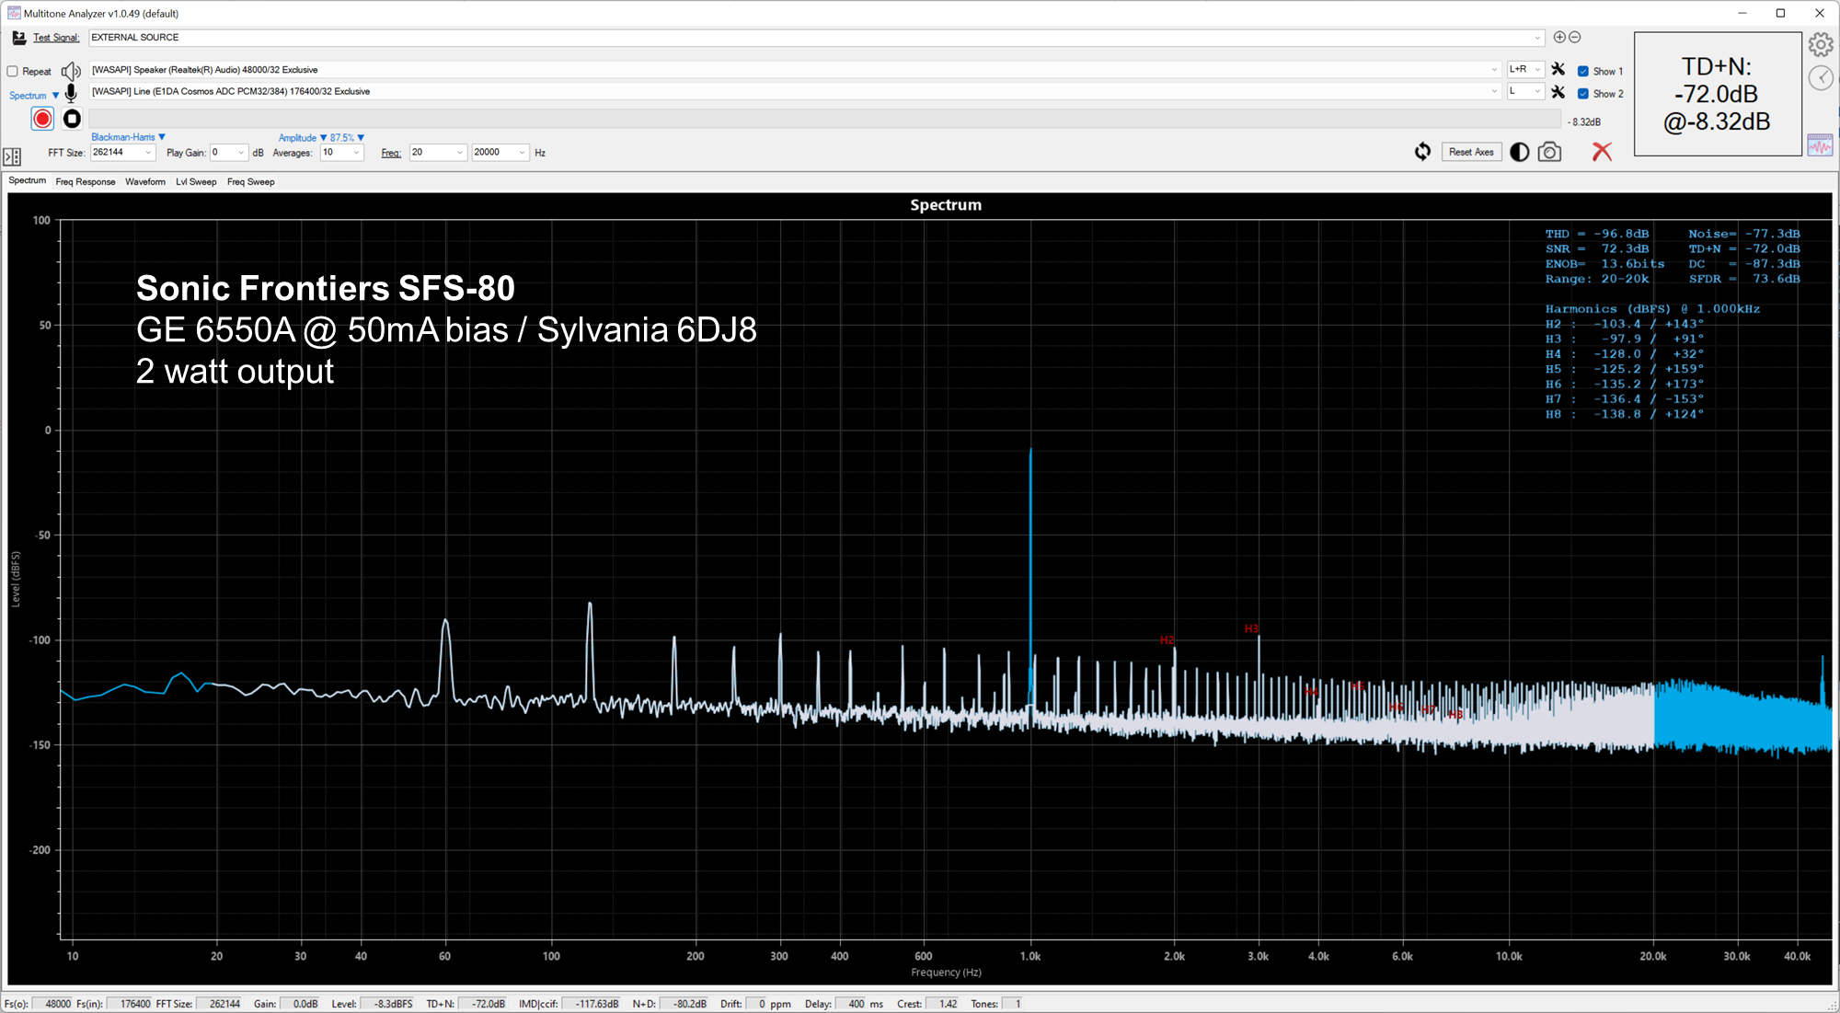The height and width of the screenshot is (1013, 1840).
Task: Click the Reset Axes button
Action: pyautogui.click(x=1471, y=152)
